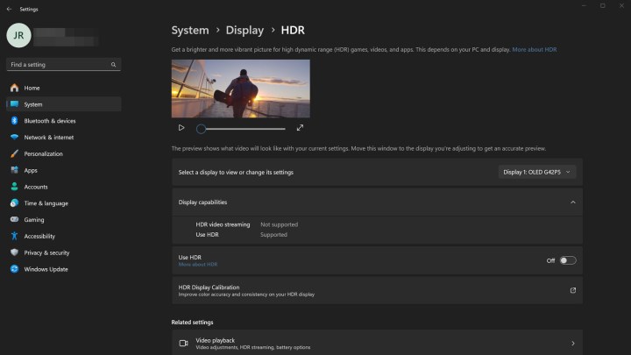This screenshot has height=355, width=631.
Task: Click the "Not supported" HDR video streaming value
Action: pyautogui.click(x=279, y=224)
